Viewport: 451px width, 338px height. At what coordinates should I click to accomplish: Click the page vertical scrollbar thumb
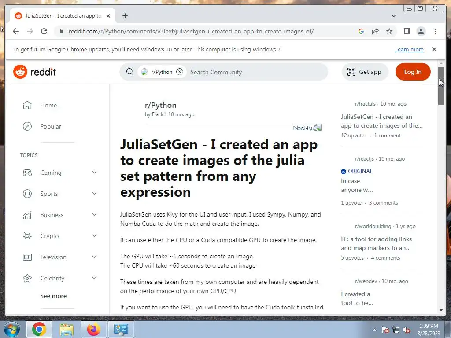click(441, 86)
